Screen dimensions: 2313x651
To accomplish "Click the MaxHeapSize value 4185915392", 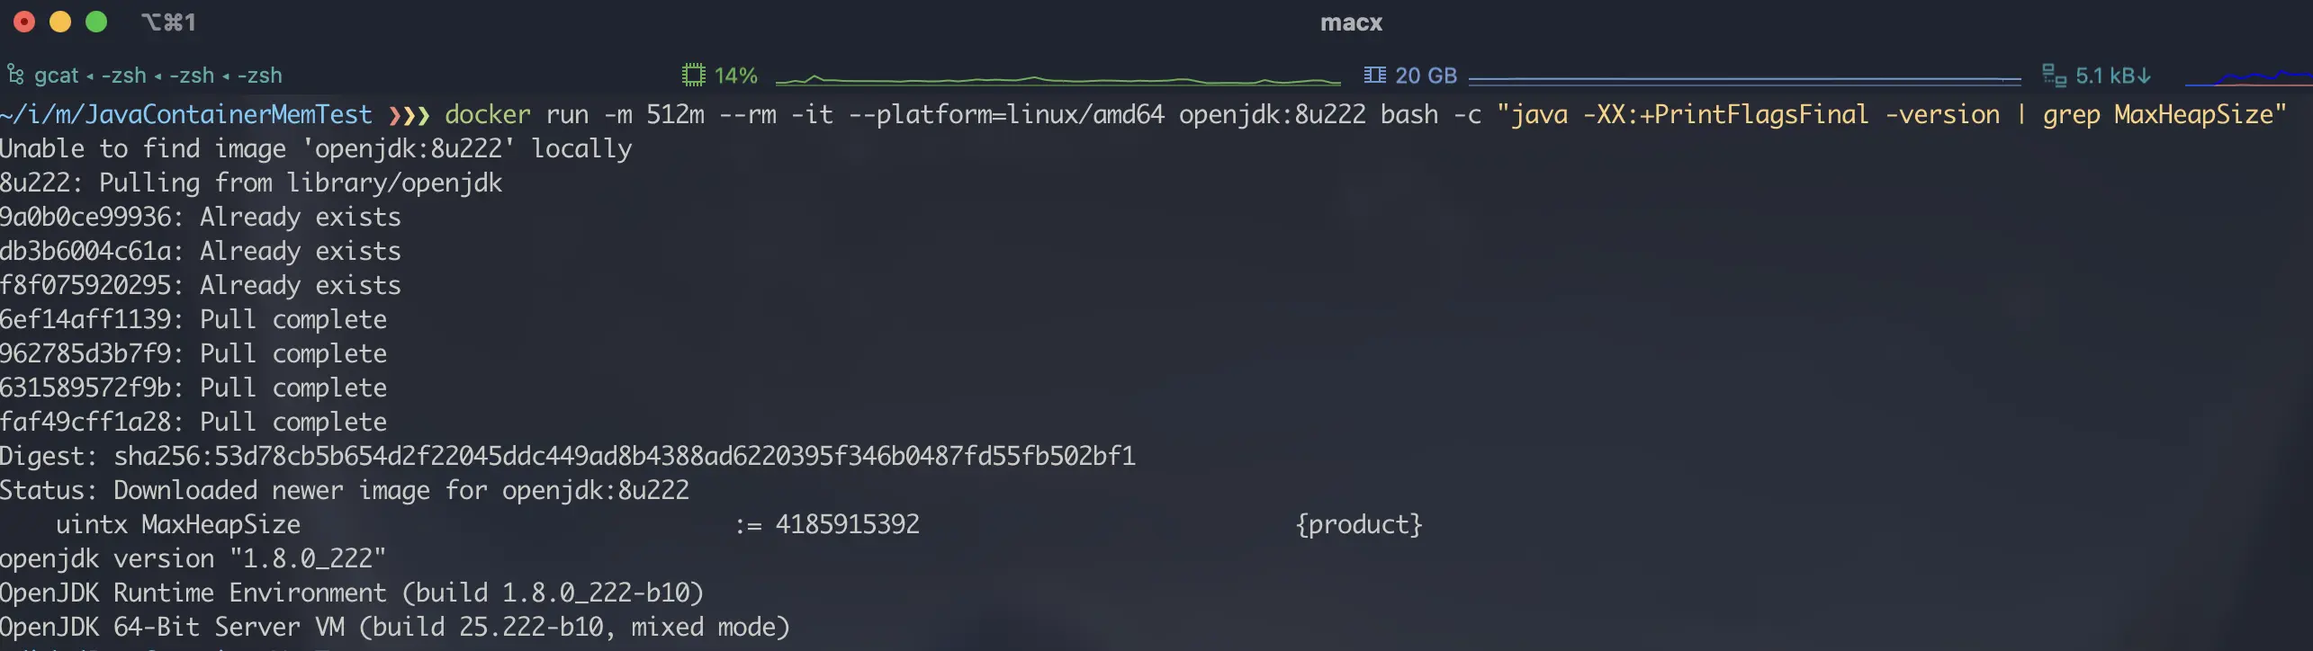I will [x=847, y=524].
